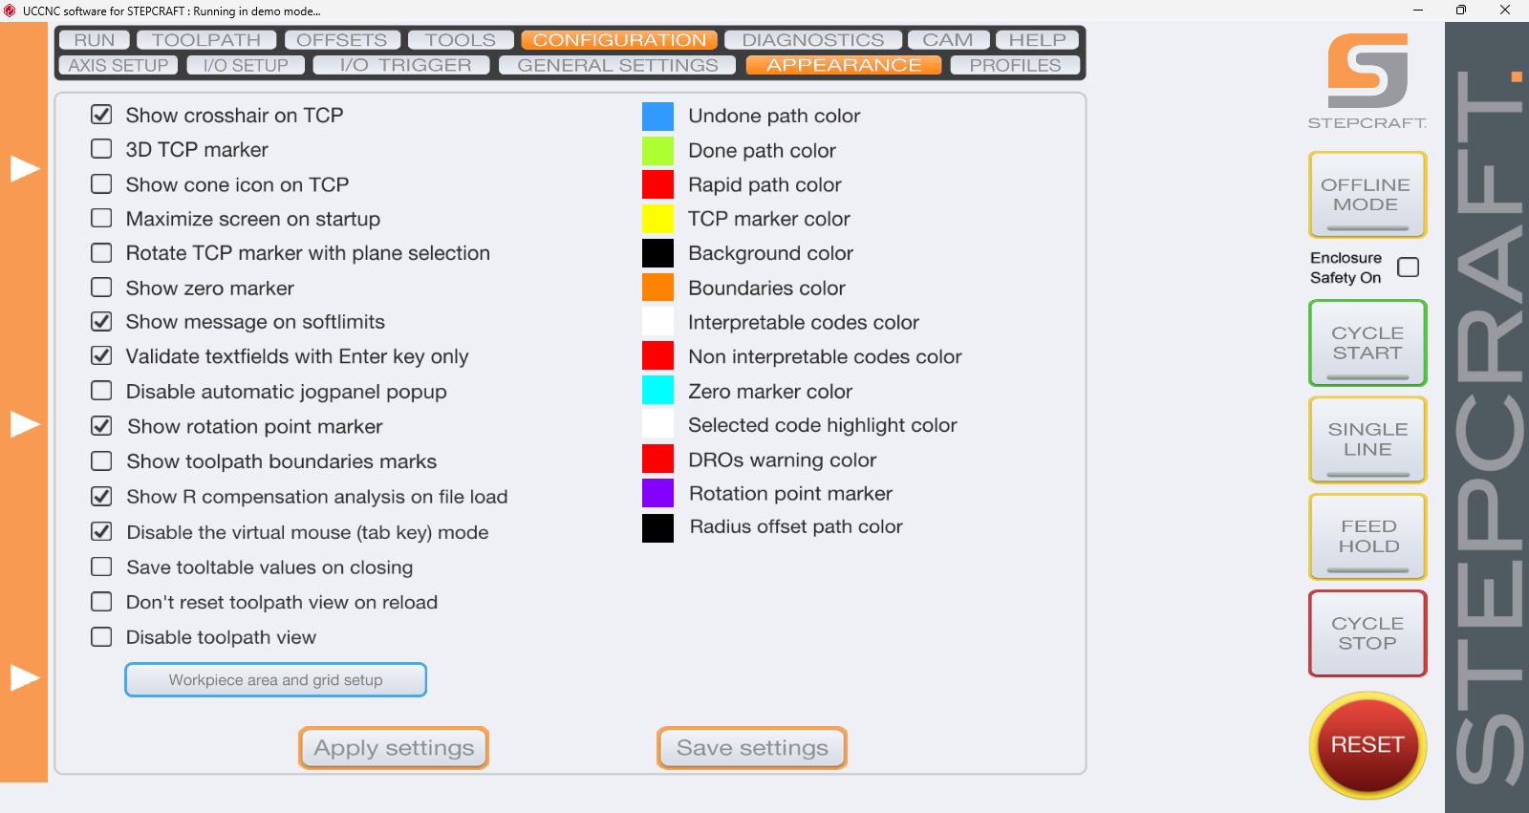The height and width of the screenshot is (813, 1529).
Task: Click the CYCLE START button
Action: pos(1367,343)
